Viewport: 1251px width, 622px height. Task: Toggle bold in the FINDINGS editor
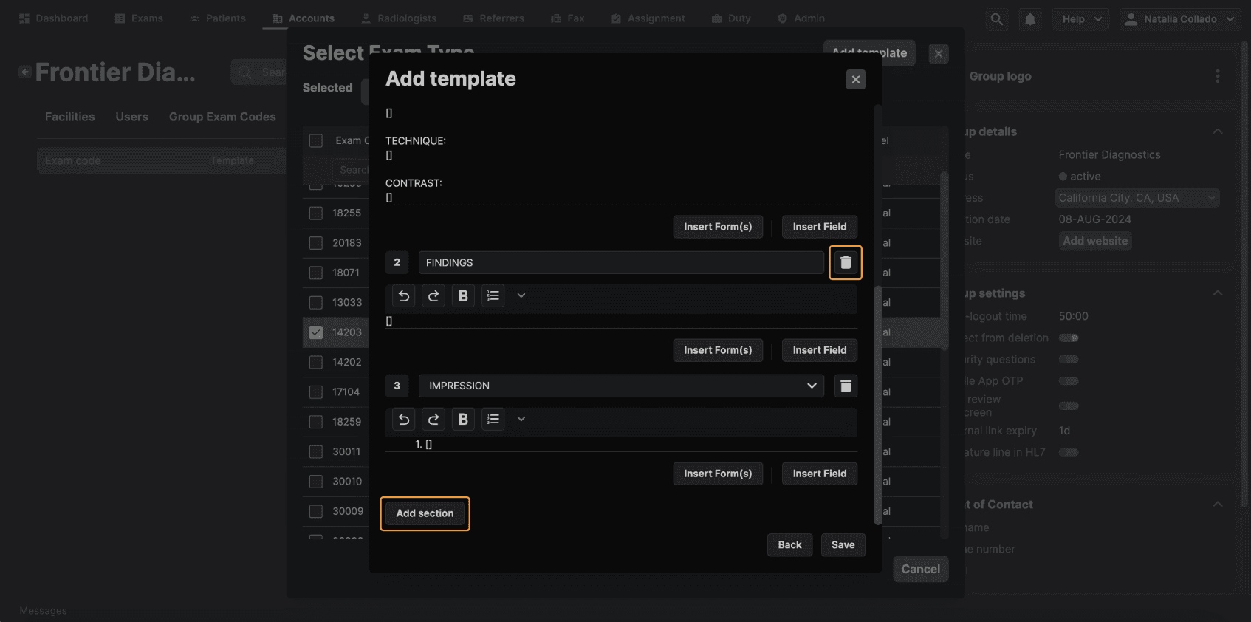click(463, 295)
